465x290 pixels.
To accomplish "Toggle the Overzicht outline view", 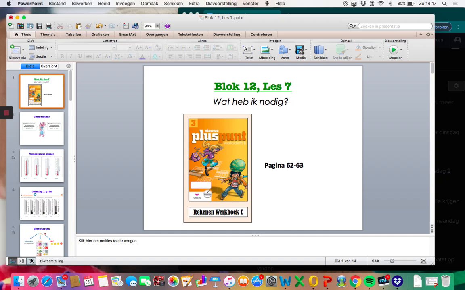I will [49, 66].
